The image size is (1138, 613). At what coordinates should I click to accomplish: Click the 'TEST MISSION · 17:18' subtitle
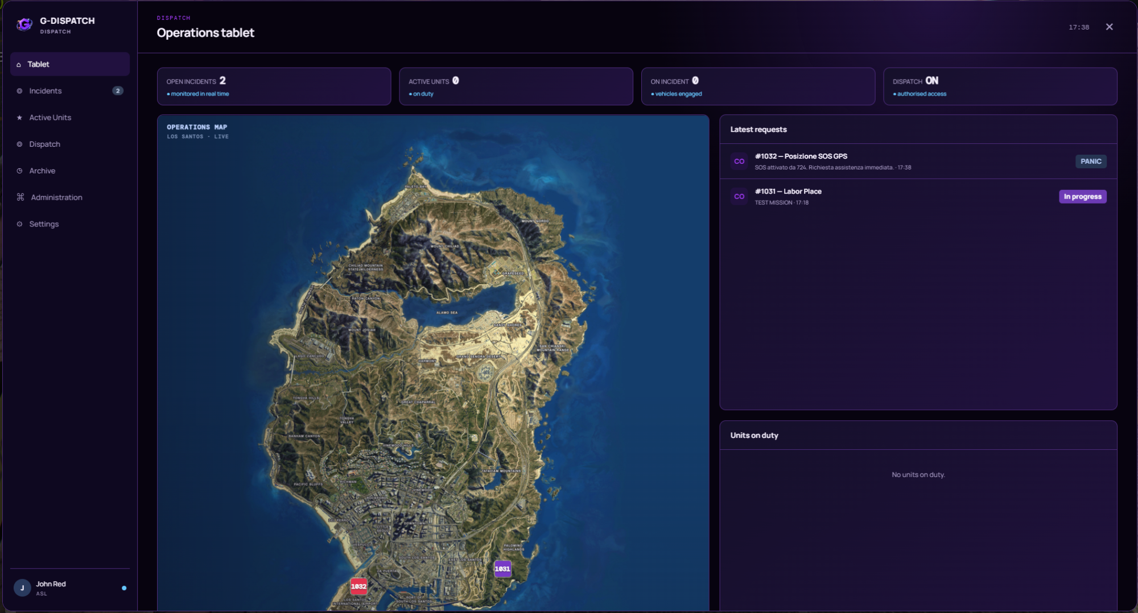point(781,203)
